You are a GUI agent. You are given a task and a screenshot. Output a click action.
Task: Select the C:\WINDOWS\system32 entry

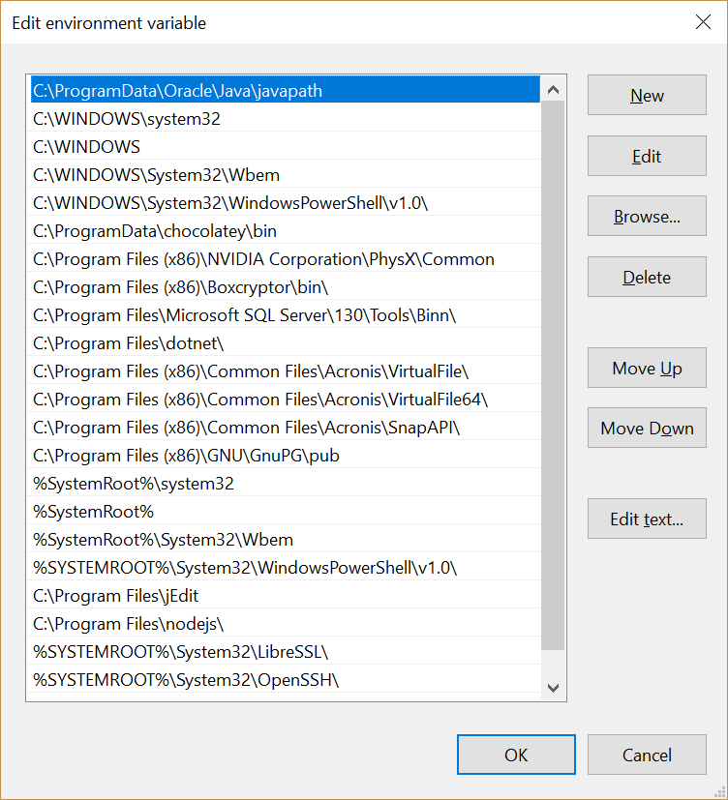tap(127, 119)
